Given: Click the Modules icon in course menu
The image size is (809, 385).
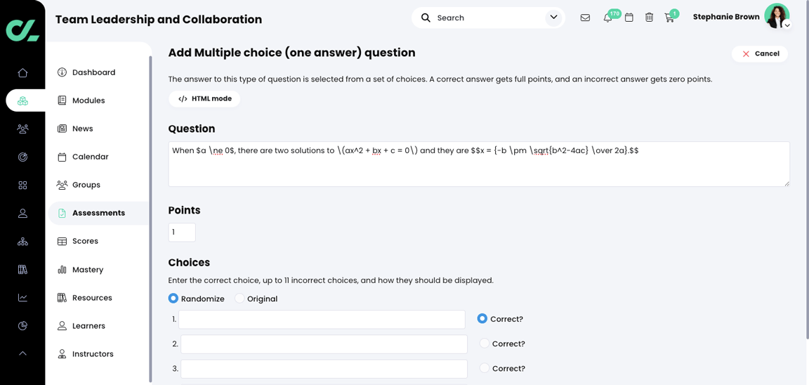Looking at the screenshot, I should coord(62,100).
